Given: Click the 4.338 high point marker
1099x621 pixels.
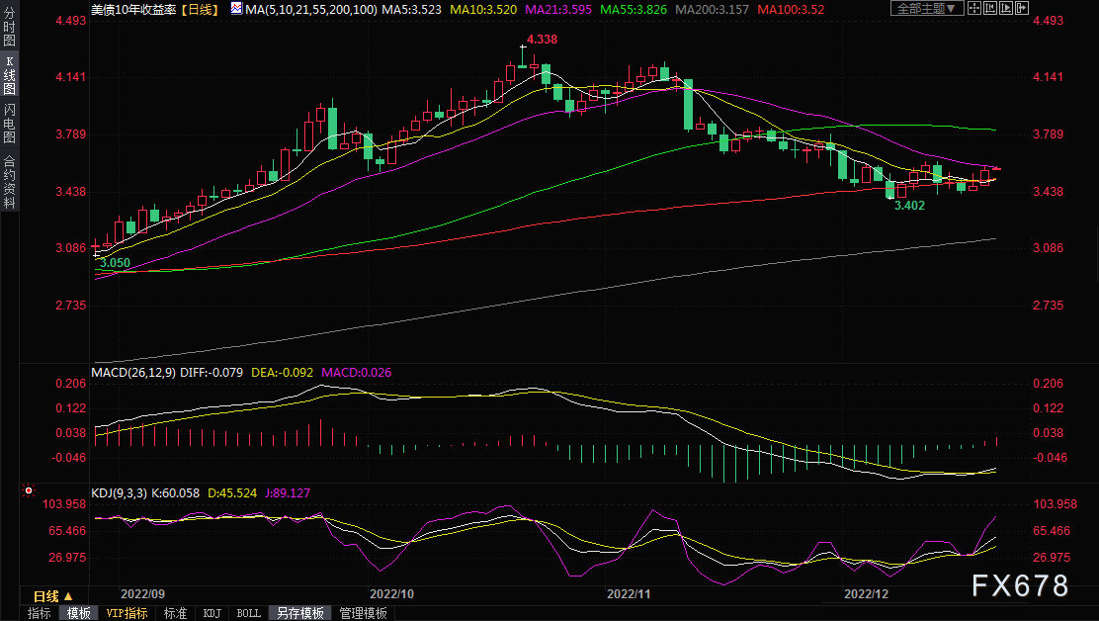Looking at the screenshot, I should point(541,40).
